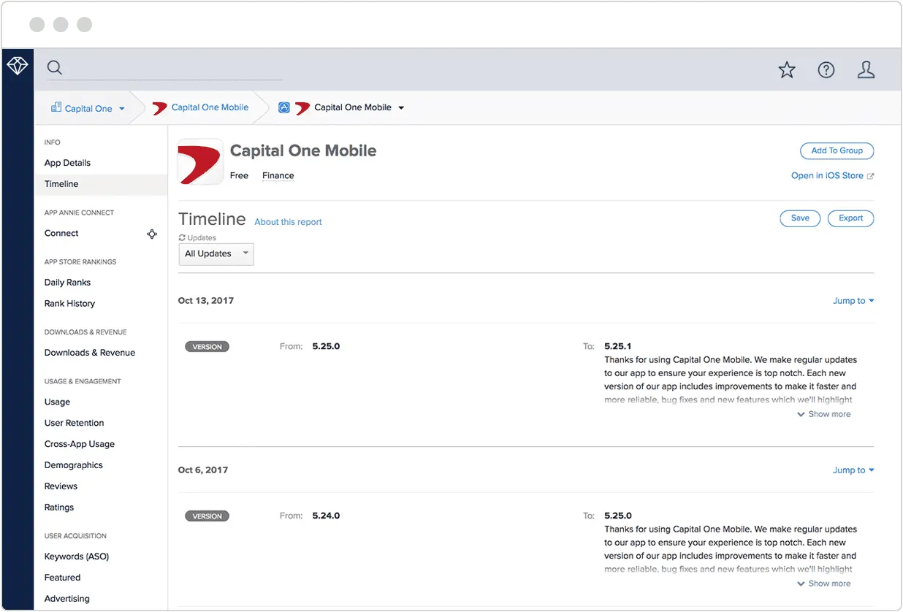
Task: Click the Oct 6, 2017 date heading
Action: 203,470
